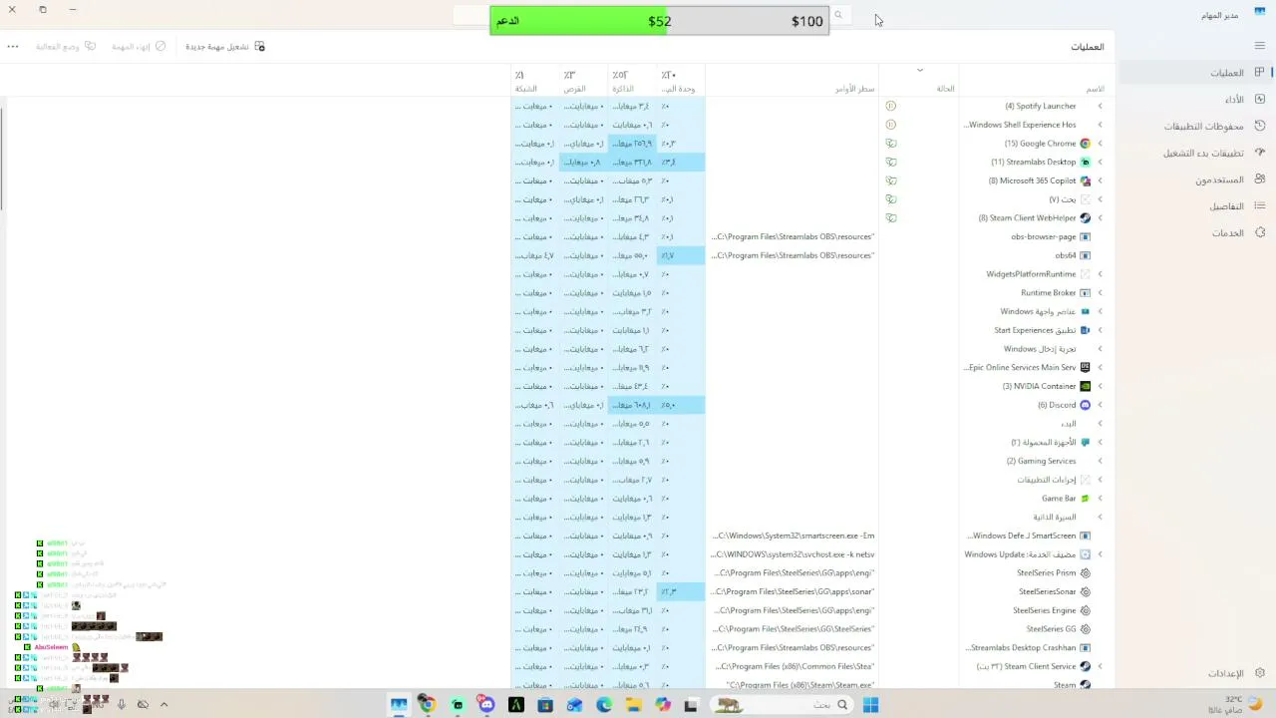
Task: Click the Windows Start button on taskbar
Action: [870, 705]
